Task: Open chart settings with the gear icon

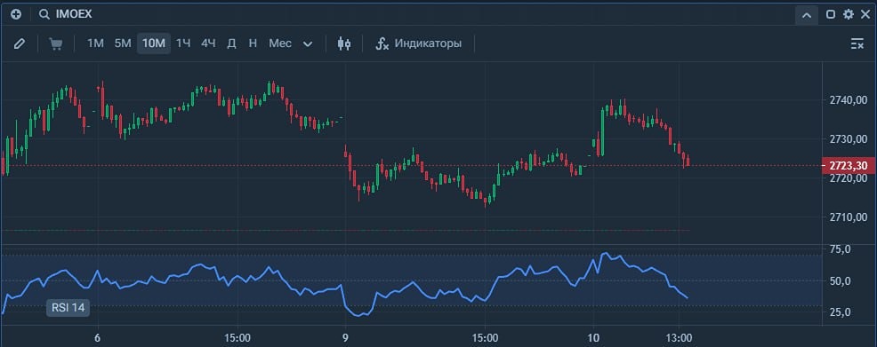Action: tap(849, 15)
